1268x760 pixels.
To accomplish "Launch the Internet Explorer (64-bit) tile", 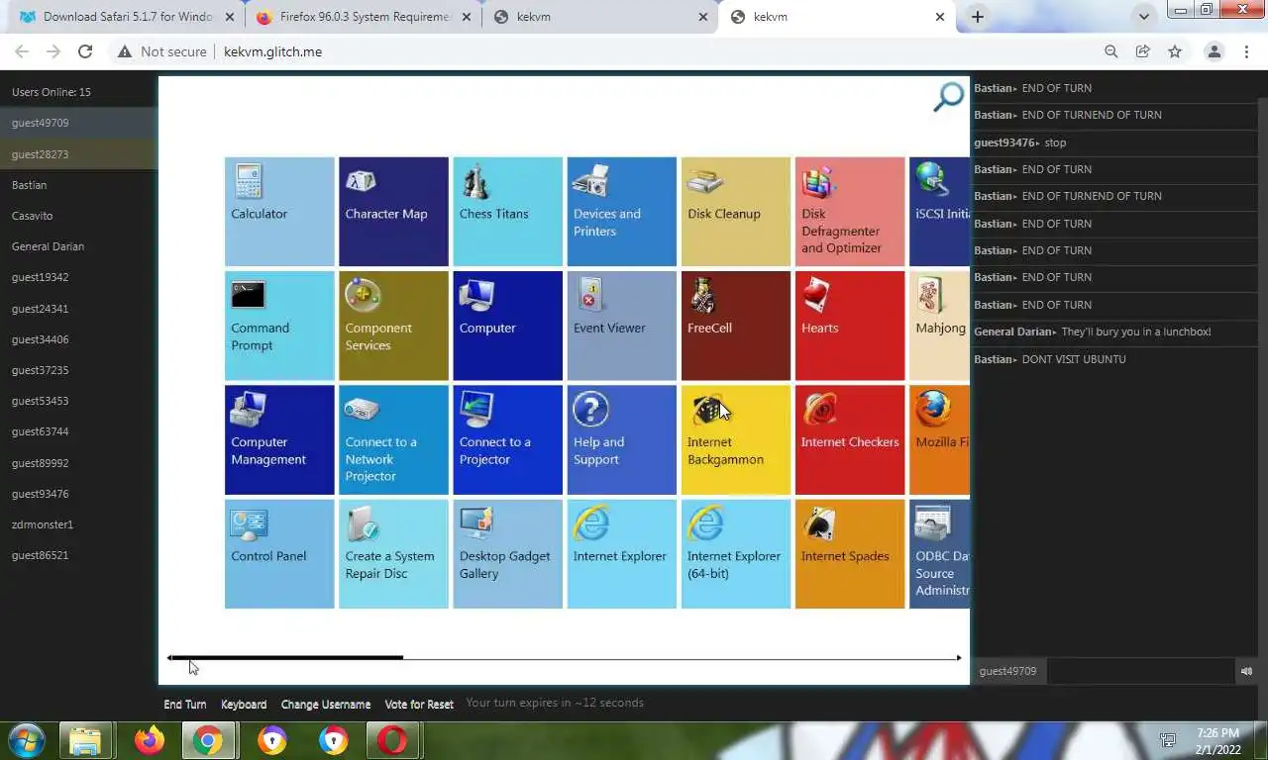I will (x=736, y=553).
